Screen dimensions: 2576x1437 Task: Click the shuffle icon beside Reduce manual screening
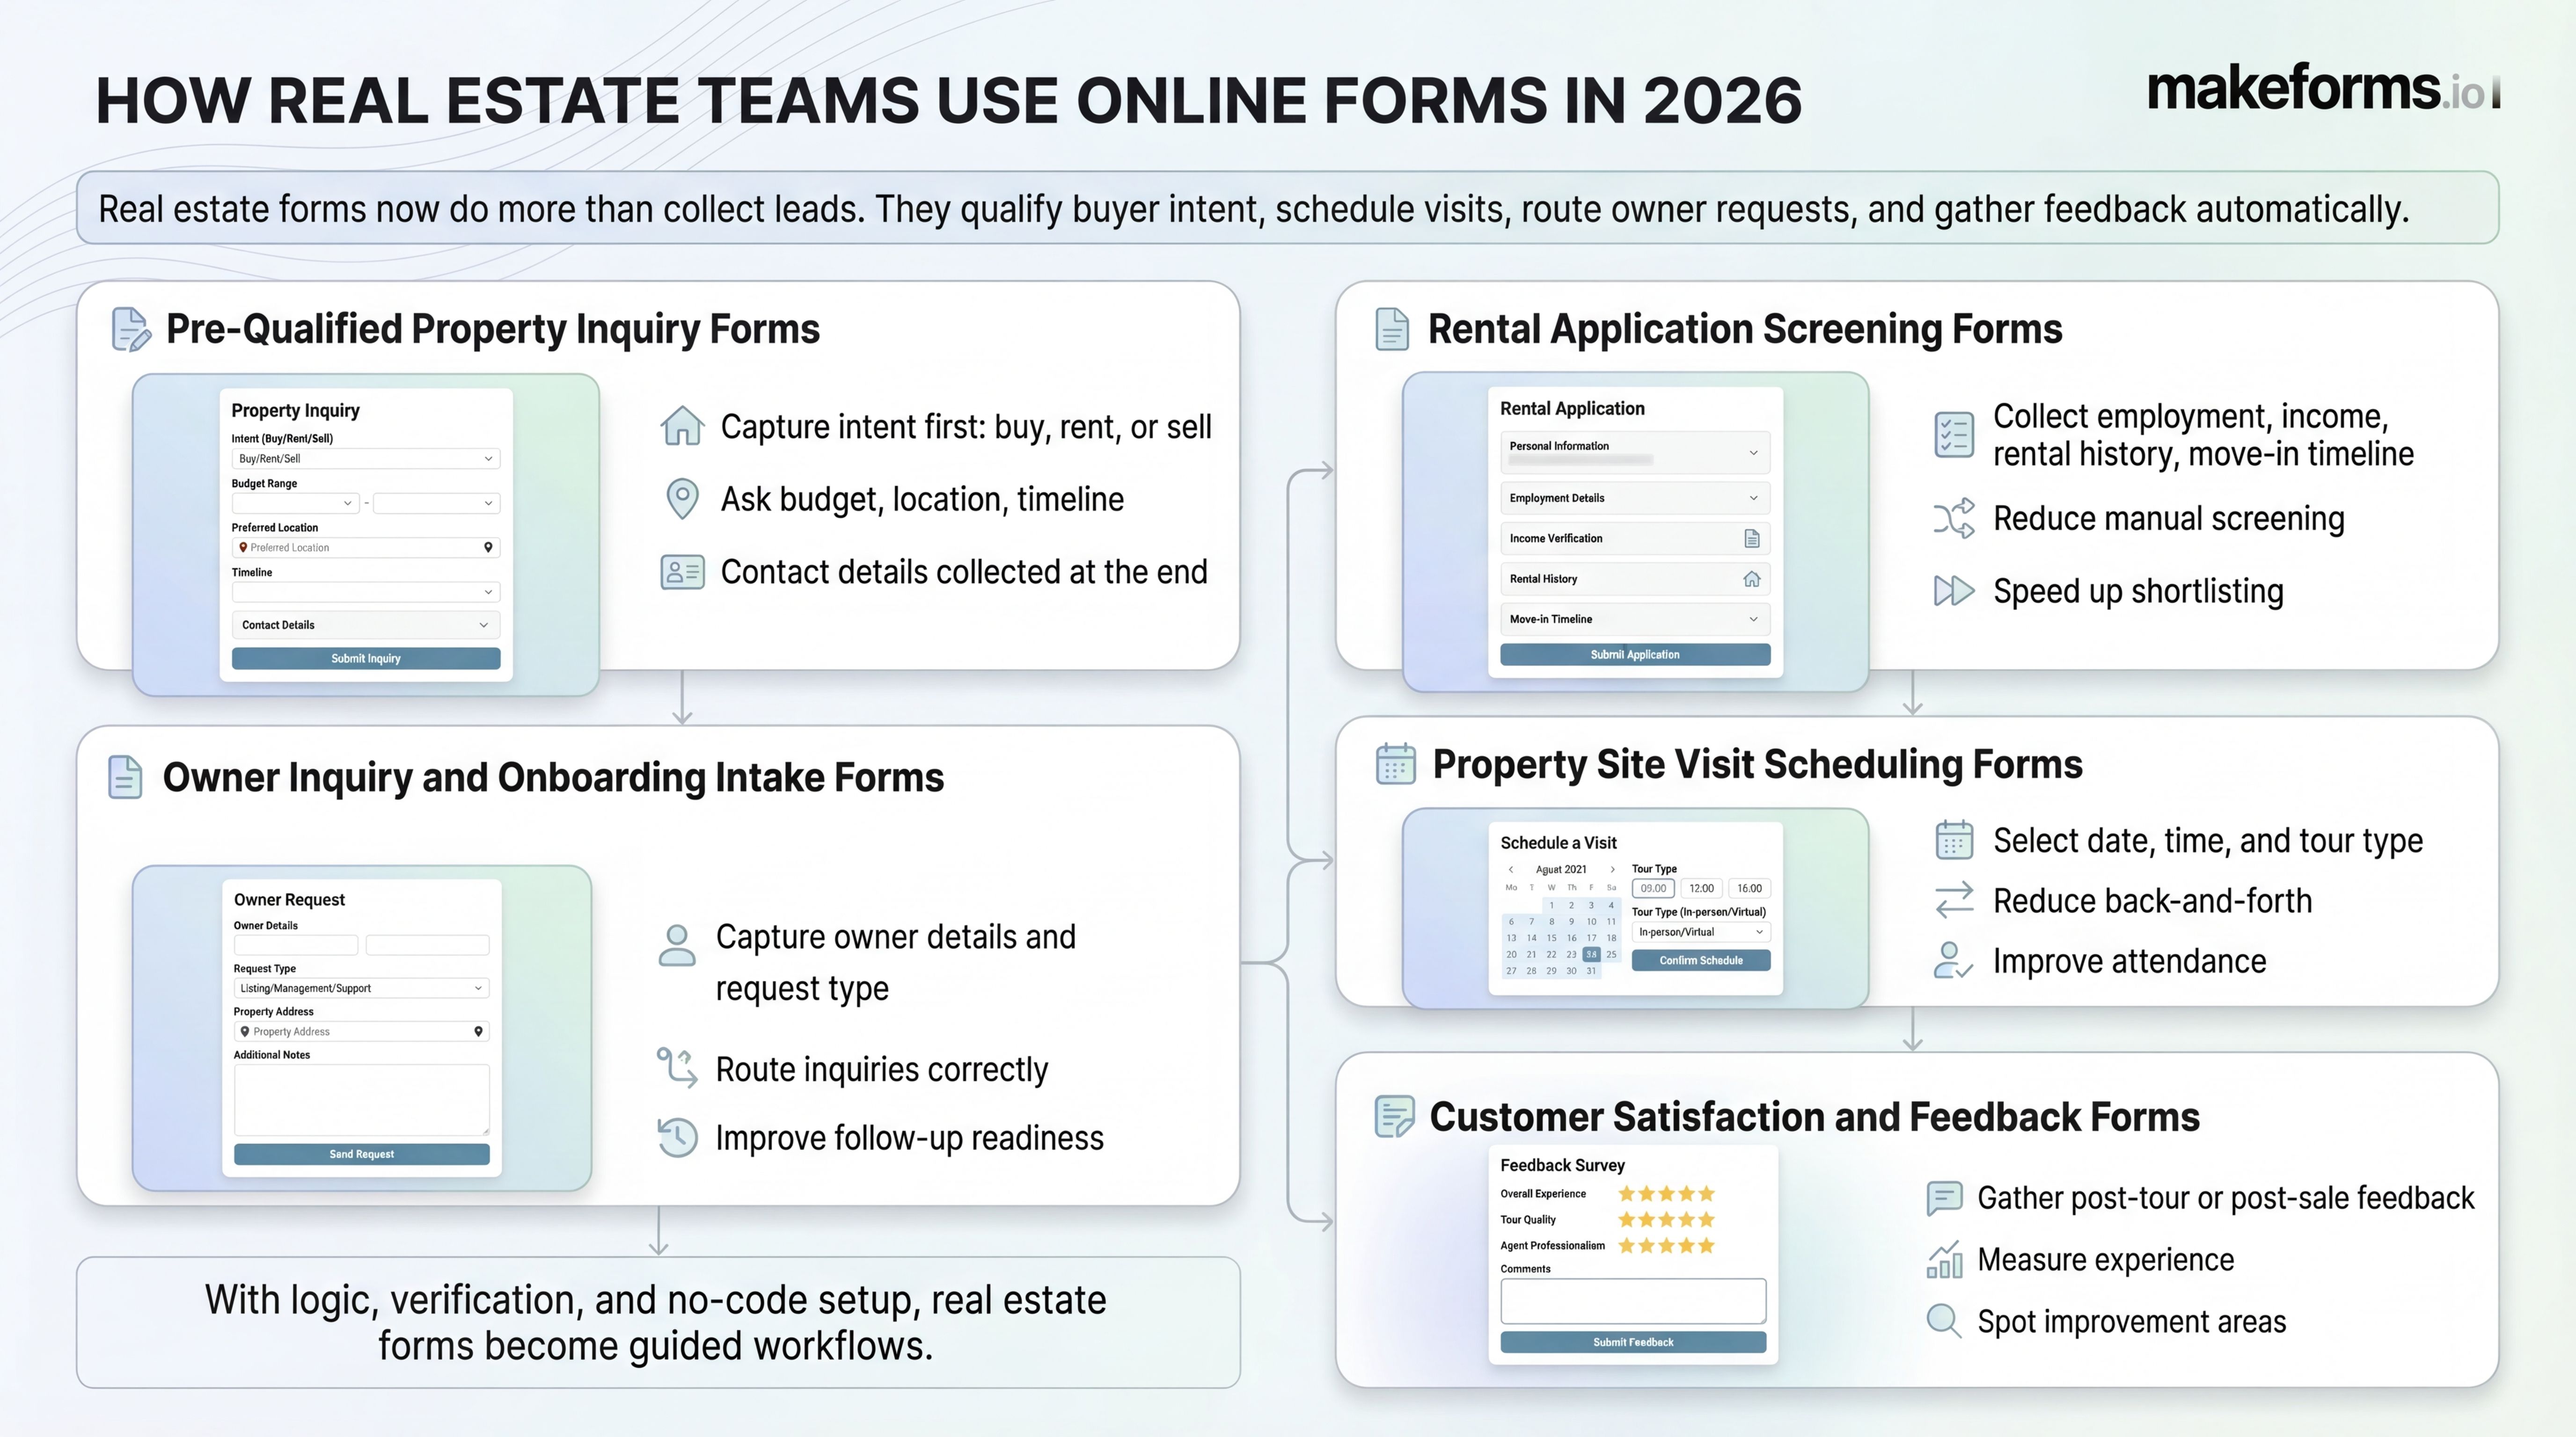[x=1953, y=518]
